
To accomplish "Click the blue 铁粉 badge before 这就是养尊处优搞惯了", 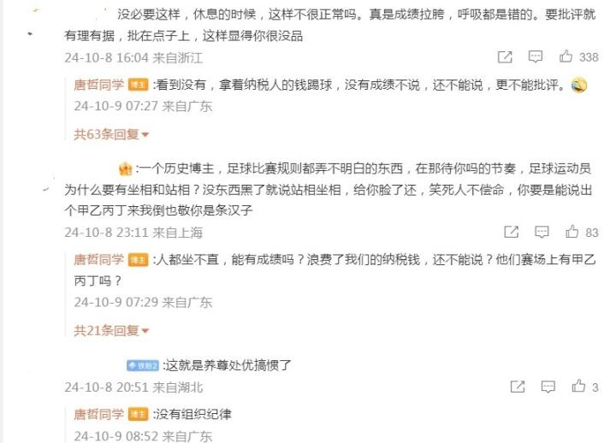I will [x=143, y=366].
